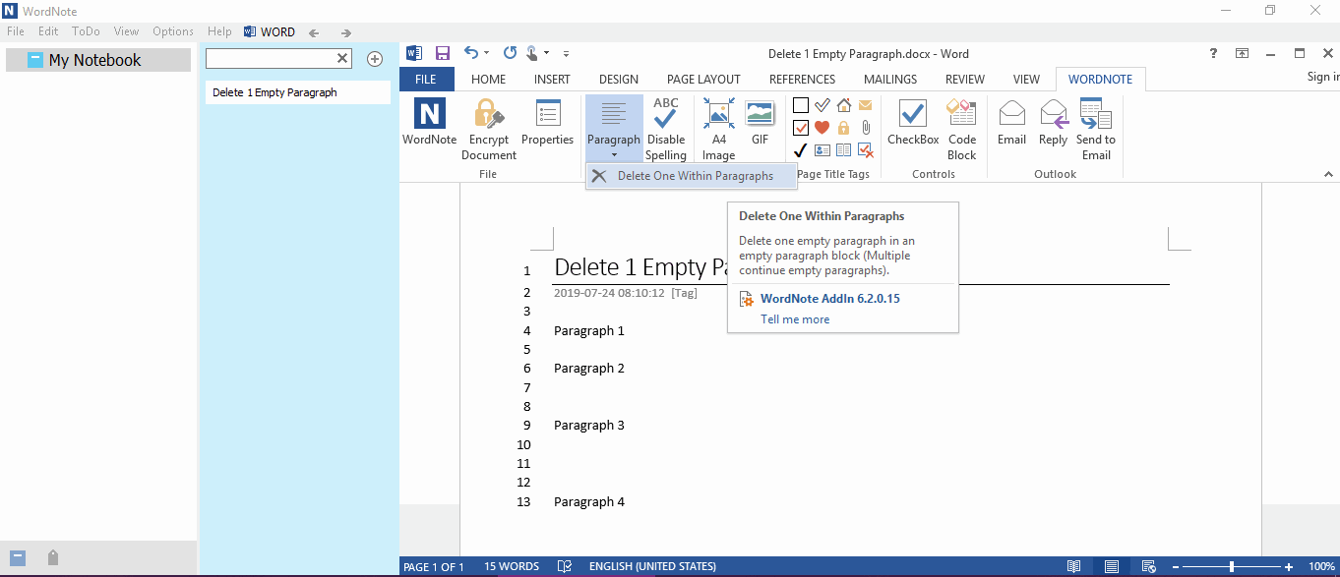Click the Email Outlook button
This screenshot has width=1340, height=577.
click(x=1011, y=122)
